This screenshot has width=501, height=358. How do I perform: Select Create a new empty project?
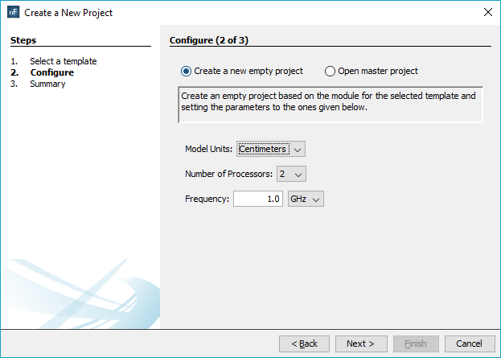coord(187,71)
